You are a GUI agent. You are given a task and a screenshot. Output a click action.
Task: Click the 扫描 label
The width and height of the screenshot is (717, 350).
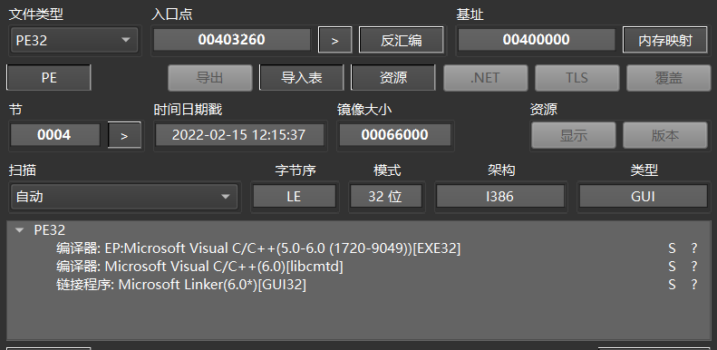coord(23,170)
